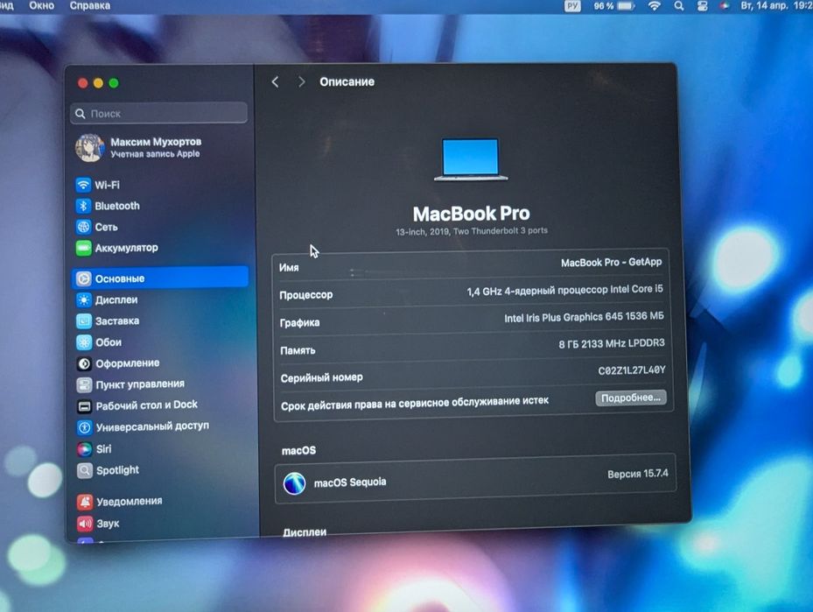Open Заставка screensaver settings
Screen dimensions: 813x612
(x=108, y=321)
